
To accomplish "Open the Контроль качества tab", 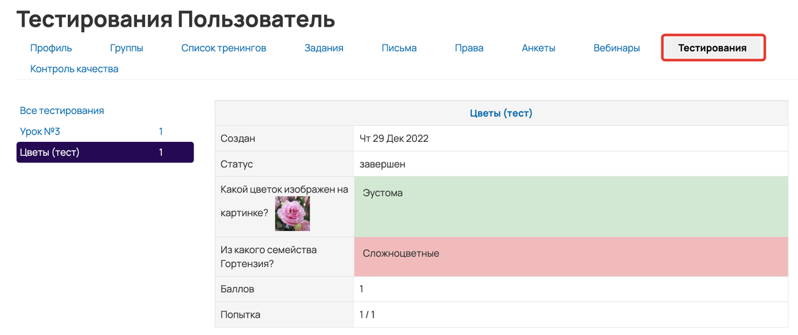I will click(75, 69).
